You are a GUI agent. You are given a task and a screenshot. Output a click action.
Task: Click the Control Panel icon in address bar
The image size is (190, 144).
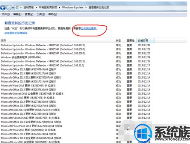(x=17, y=8)
